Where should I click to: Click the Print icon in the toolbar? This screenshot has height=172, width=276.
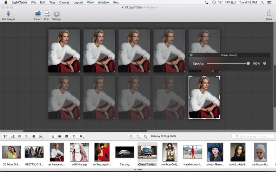pyautogui.click(x=47, y=14)
